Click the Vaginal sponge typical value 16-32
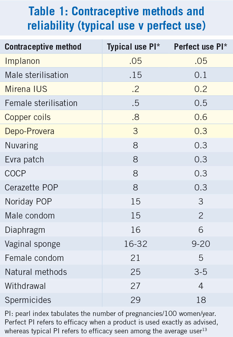233x337 pixels. coord(135,244)
